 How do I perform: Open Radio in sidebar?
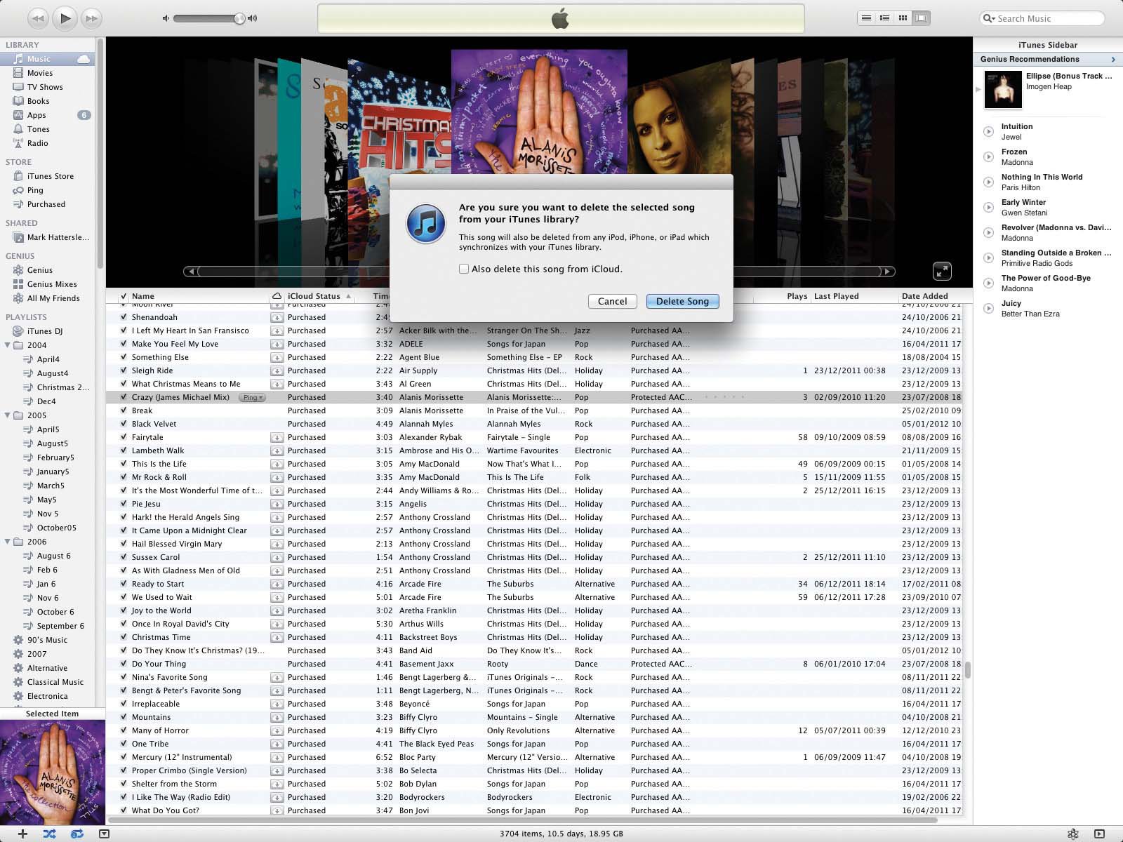point(37,143)
